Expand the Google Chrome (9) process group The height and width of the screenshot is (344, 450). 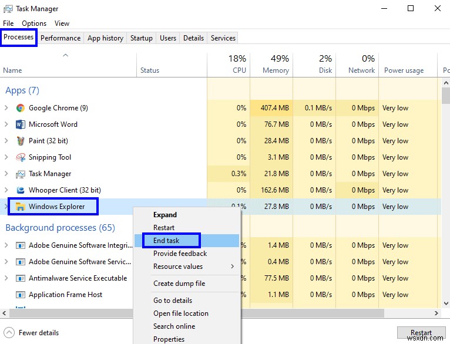point(6,108)
